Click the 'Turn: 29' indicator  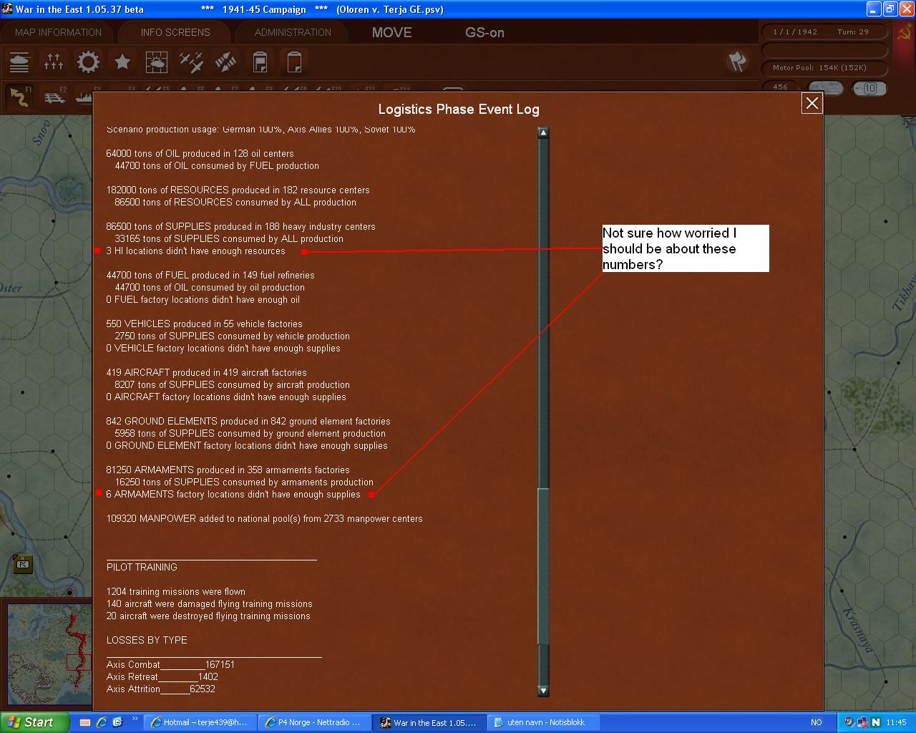[853, 32]
